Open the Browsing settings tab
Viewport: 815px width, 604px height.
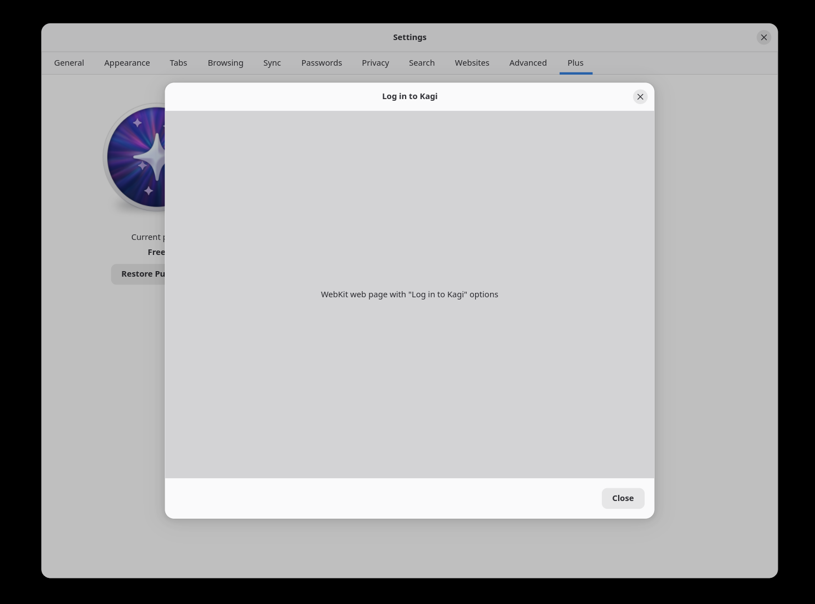pos(225,62)
